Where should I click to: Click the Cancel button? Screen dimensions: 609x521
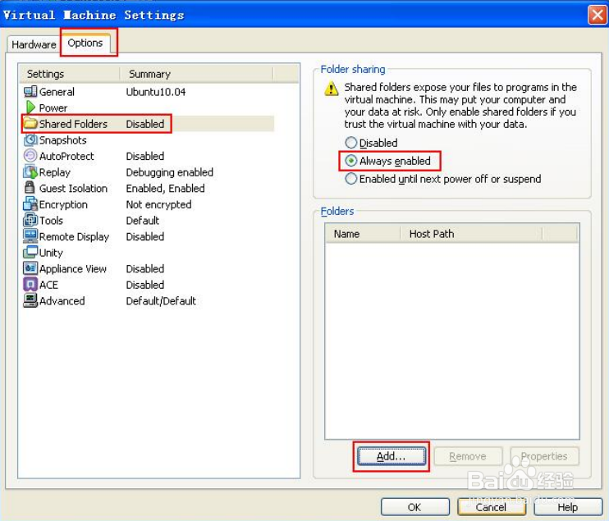(x=492, y=507)
